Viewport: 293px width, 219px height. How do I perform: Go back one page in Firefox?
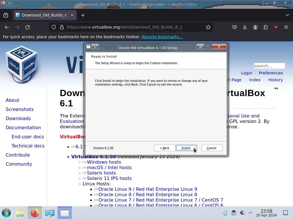coord(7,27)
